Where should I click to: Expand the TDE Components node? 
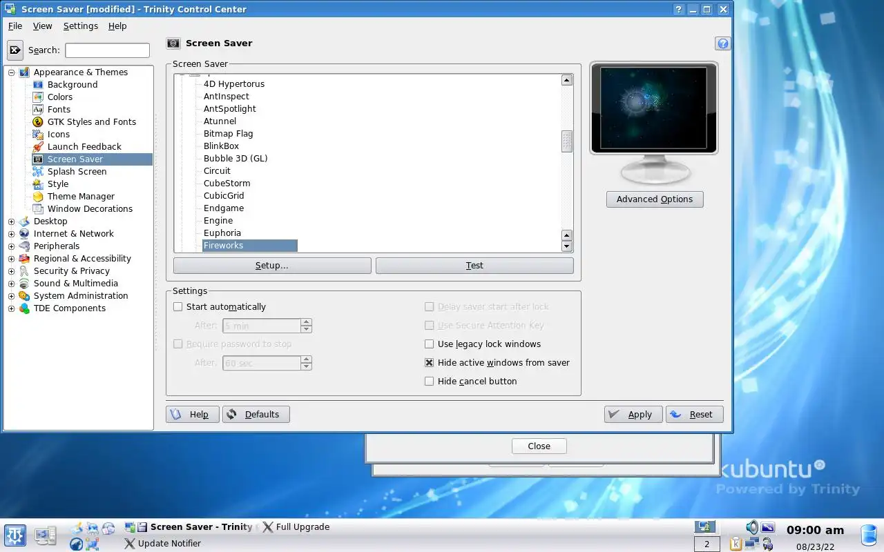click(x=11, y=308)
